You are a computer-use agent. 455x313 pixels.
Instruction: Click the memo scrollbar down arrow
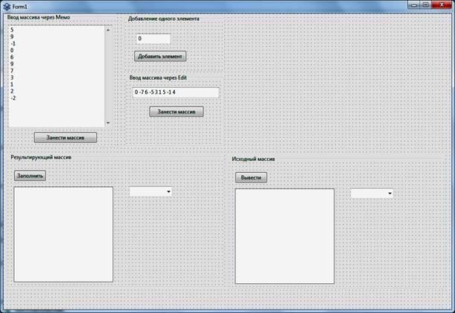(x=108, y=123)
